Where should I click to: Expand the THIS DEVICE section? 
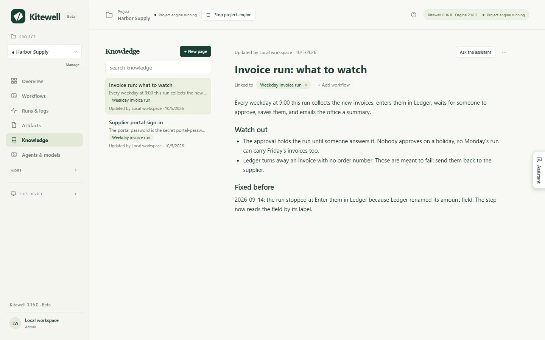(44, 194)
